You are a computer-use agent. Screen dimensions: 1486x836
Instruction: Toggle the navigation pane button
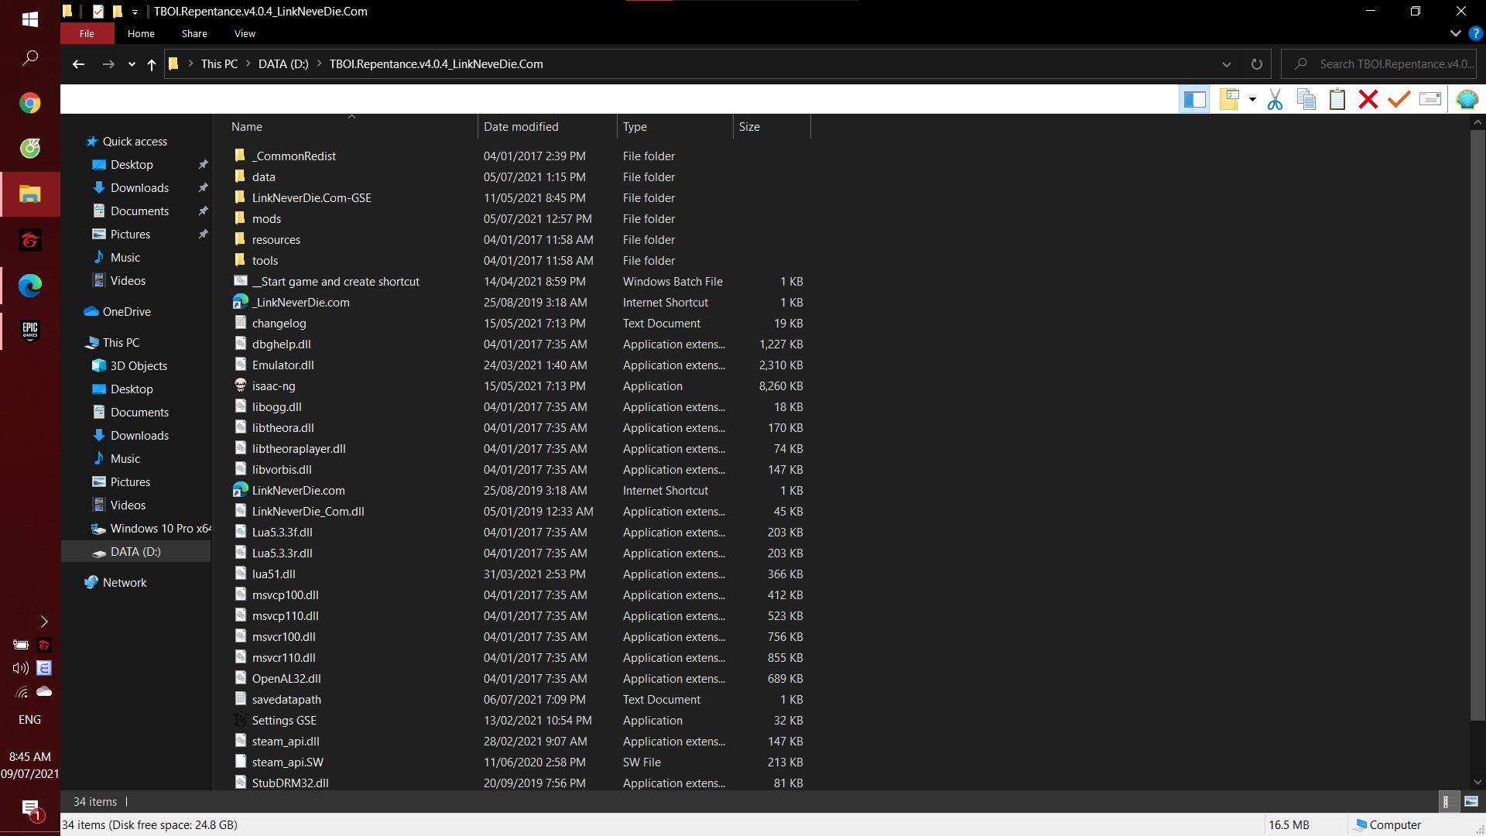click(1194, 100)
